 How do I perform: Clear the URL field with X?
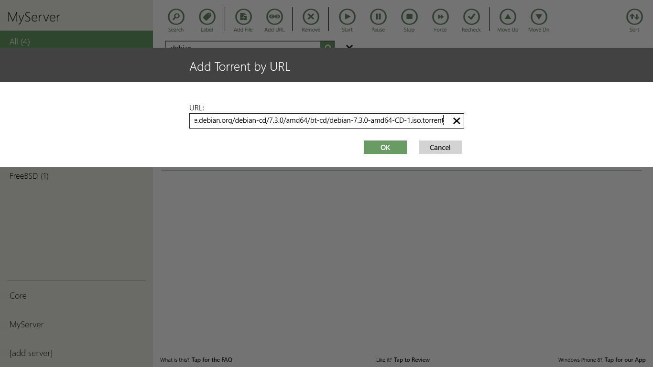pyautogui.click(x=457, y=121)
